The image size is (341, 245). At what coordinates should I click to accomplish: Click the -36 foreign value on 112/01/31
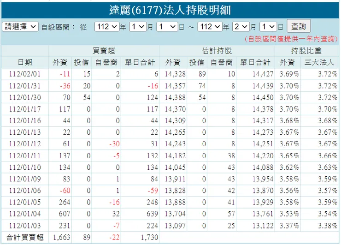65,86
